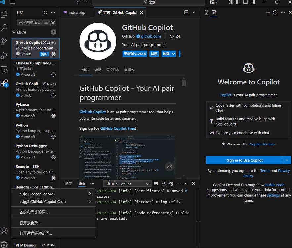Open the Copilot for free link
This screenshot has height=248, width=292.
click(x=262, y=144)
